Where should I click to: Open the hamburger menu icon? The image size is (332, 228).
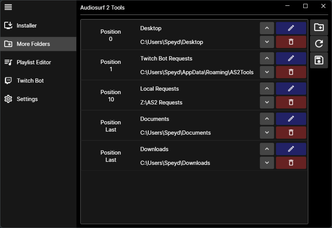pyautogui.click(x=8, y=7)
